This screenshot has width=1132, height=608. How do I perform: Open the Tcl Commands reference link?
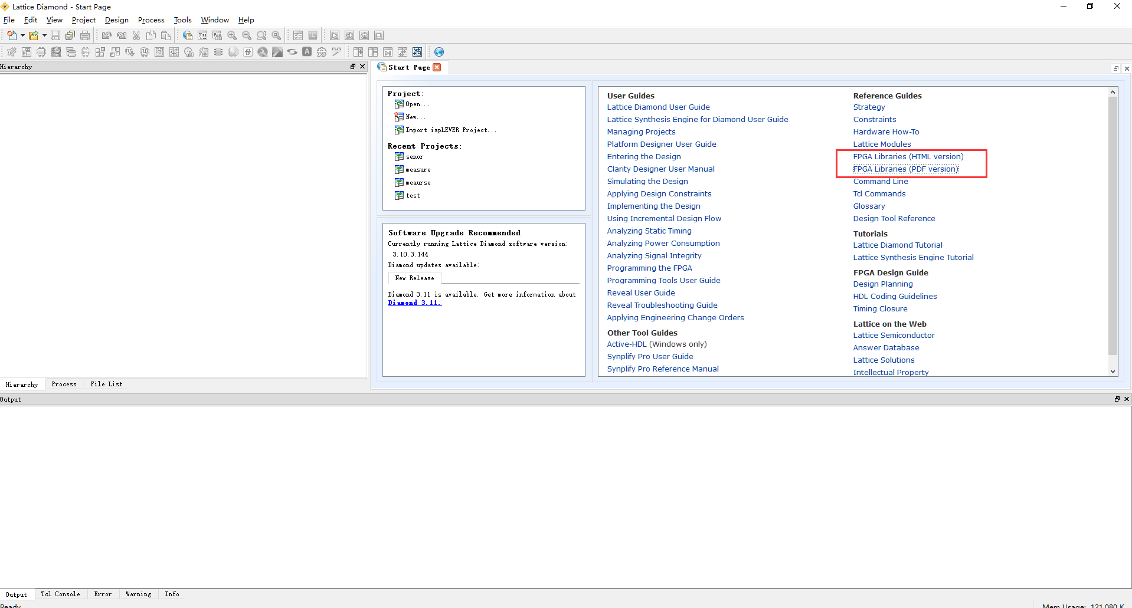tap(879, 194)
